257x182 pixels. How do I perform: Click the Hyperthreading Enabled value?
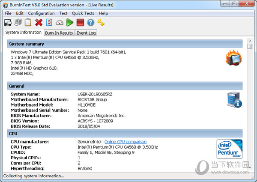point(85,168)
